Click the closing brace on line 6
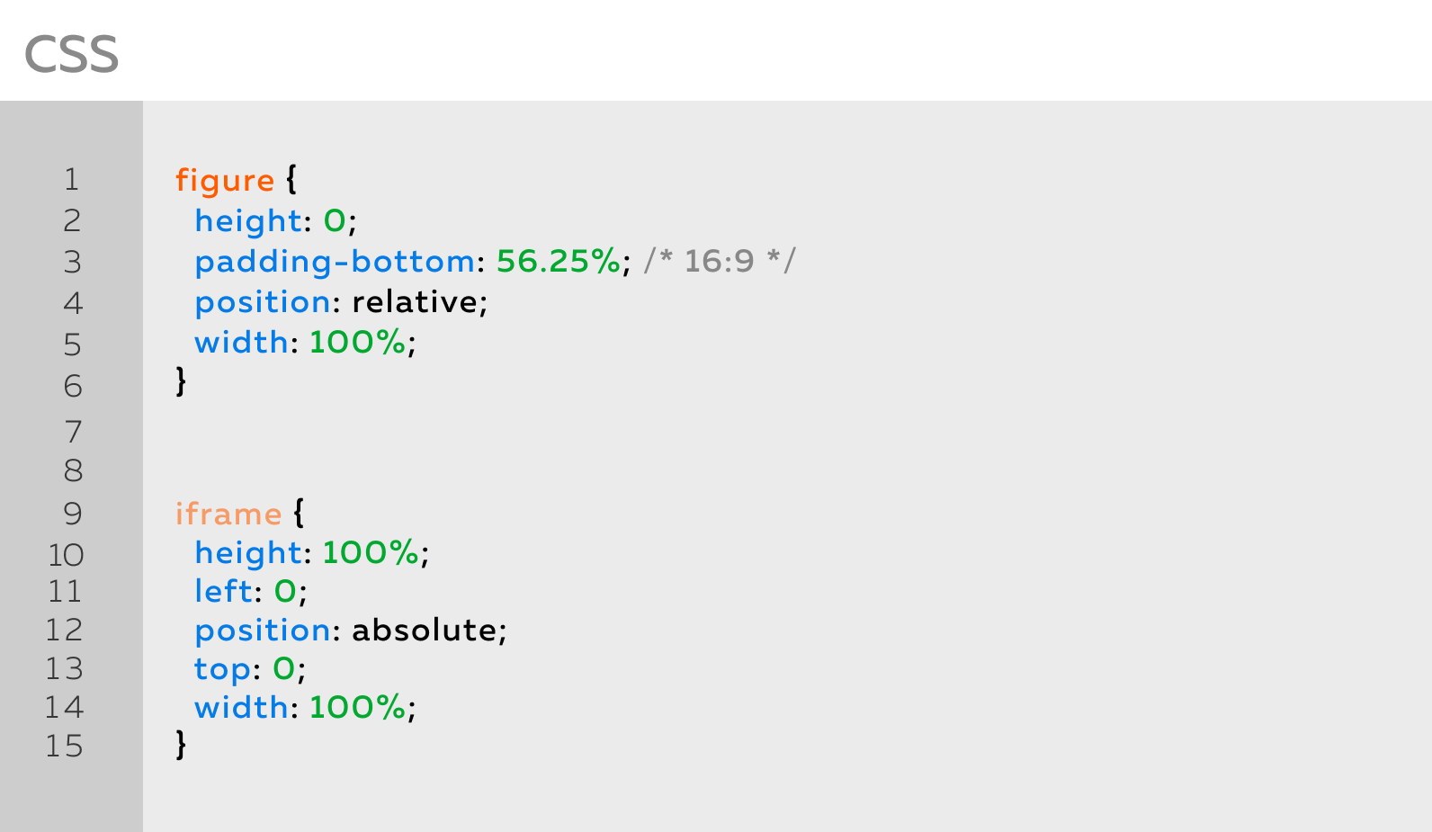Screen dimensions: 1432x832 181,381
